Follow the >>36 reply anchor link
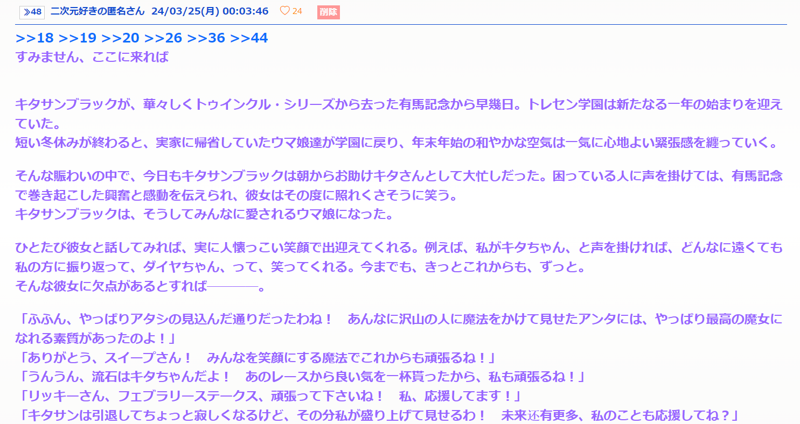Screen dimensions: 800x424 tap(206, 38)
